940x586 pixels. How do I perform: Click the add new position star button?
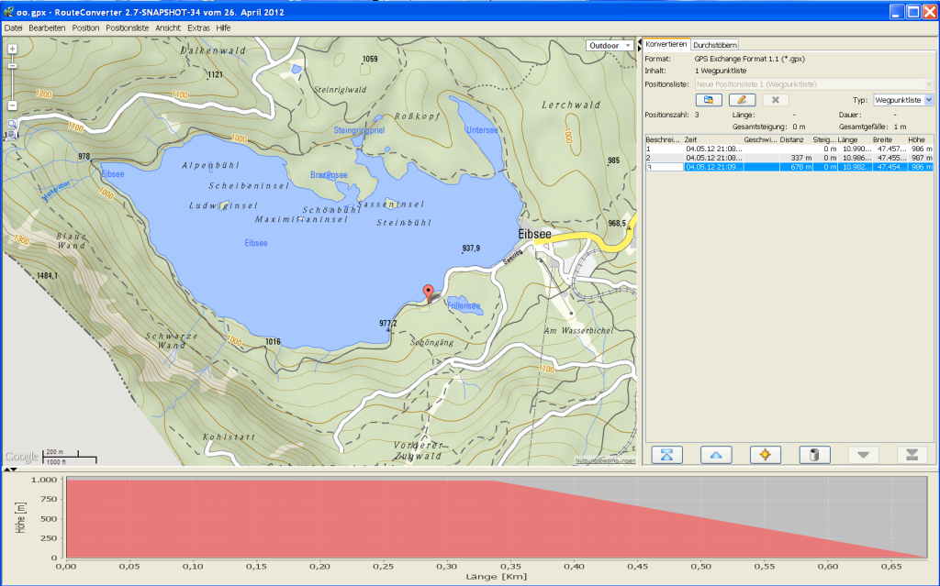tap(765, 455)
